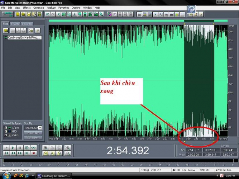239x179 pixels.
Task: Enable loop playback with infinity button
Action: tap(33, 147)
